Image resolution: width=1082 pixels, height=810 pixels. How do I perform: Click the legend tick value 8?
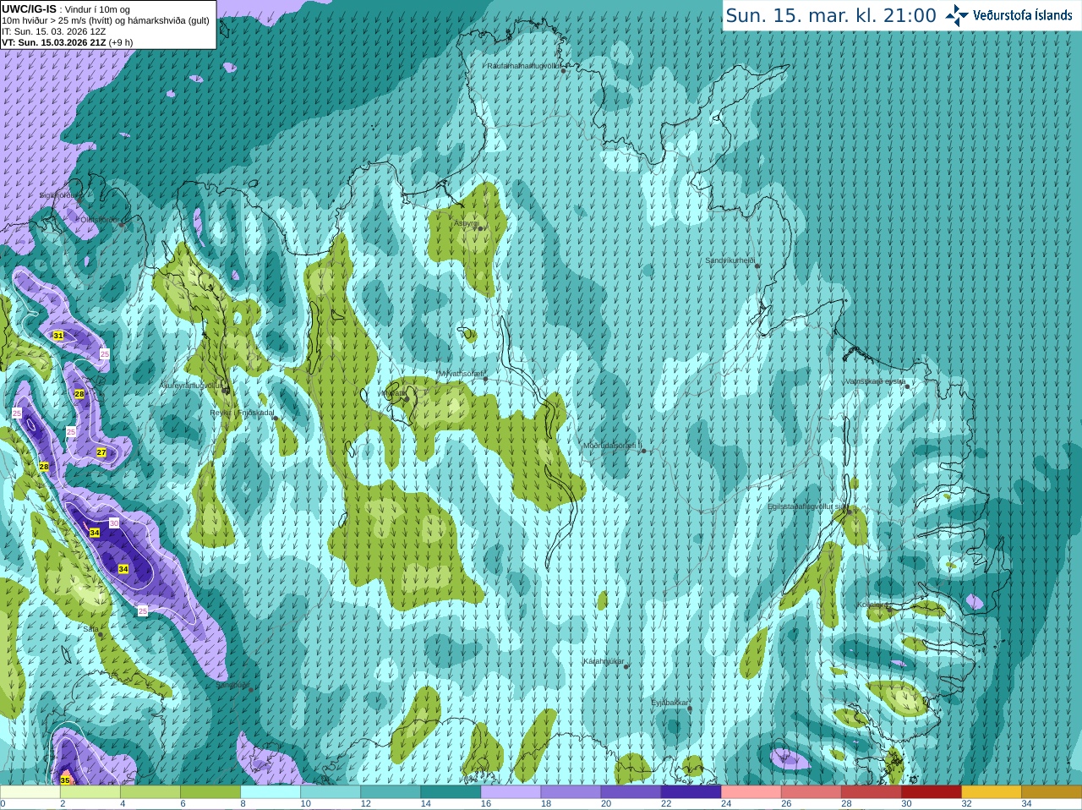point(243,804)
